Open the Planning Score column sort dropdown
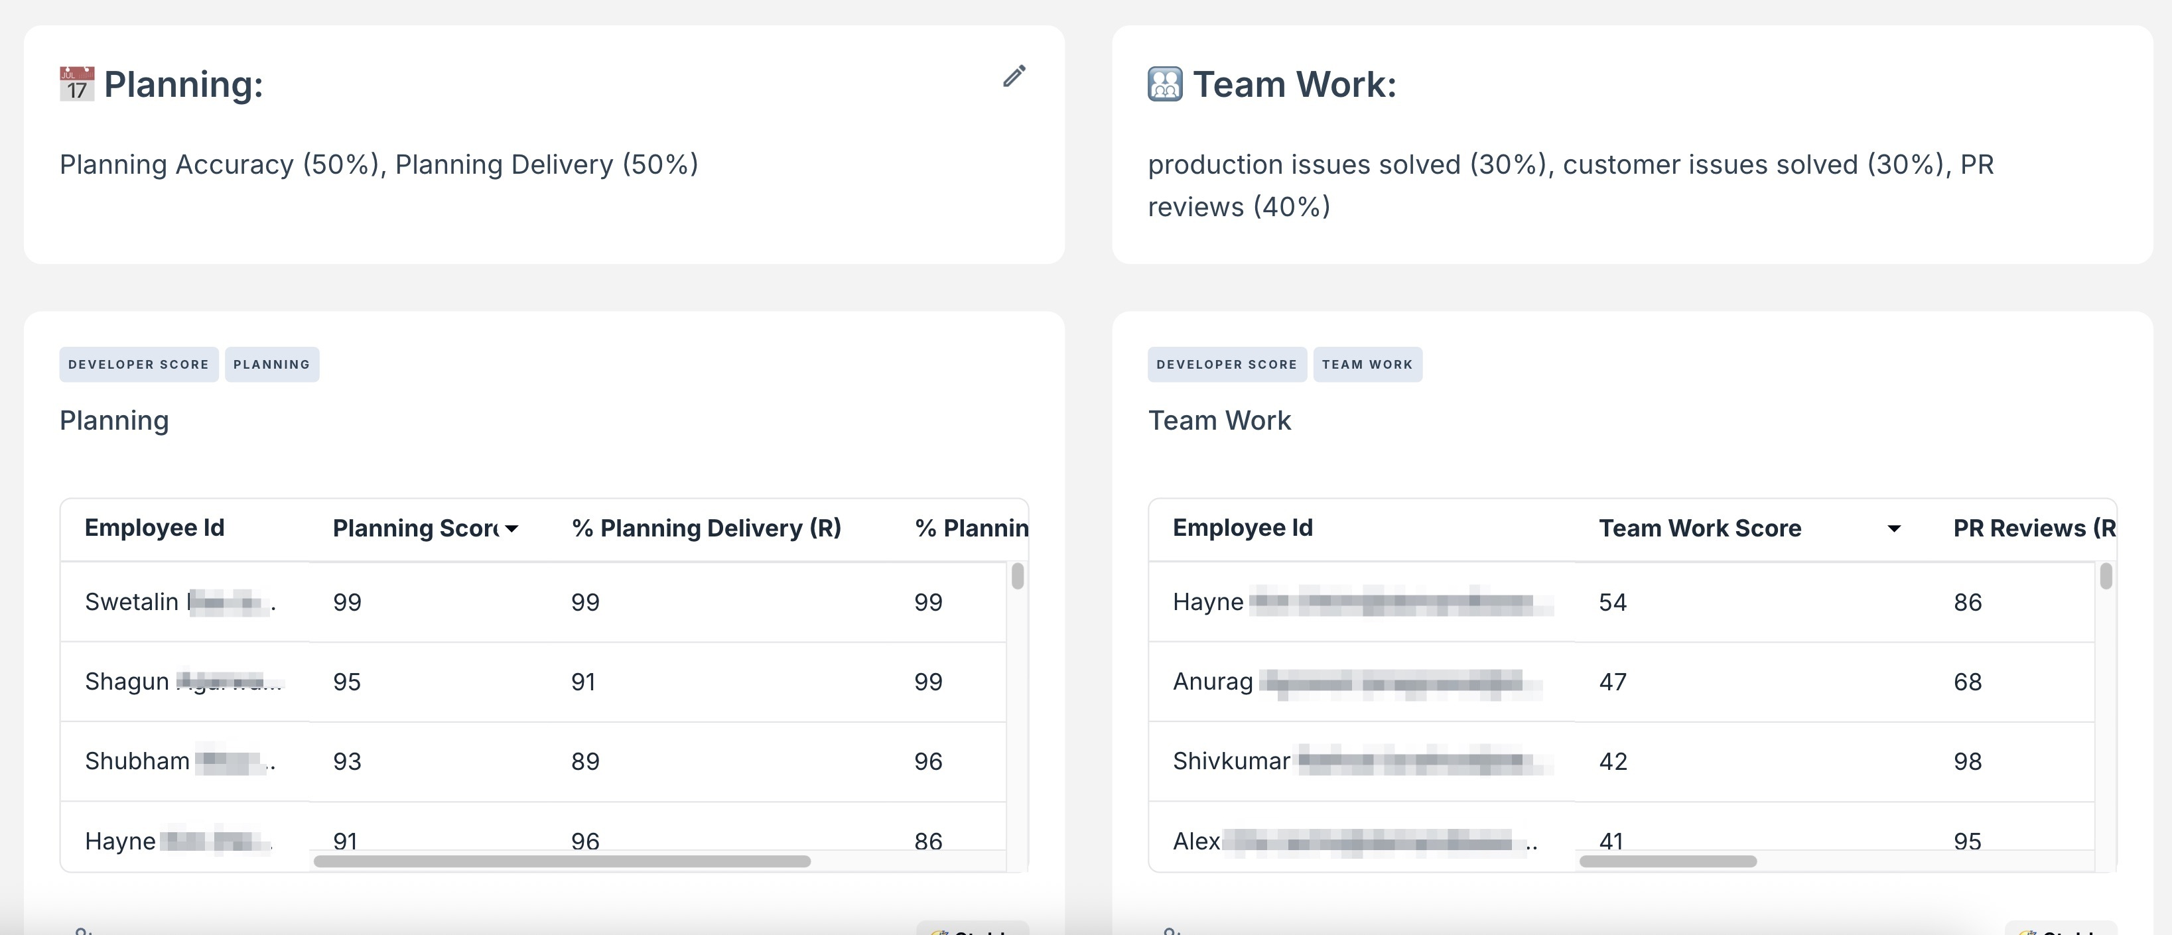 pos(513,529)
